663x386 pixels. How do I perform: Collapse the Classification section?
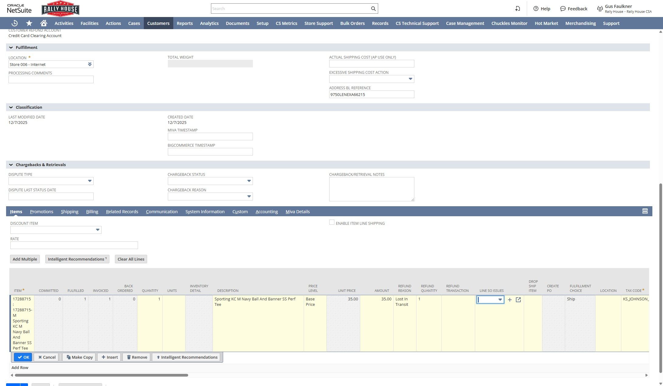pos(11,107)
